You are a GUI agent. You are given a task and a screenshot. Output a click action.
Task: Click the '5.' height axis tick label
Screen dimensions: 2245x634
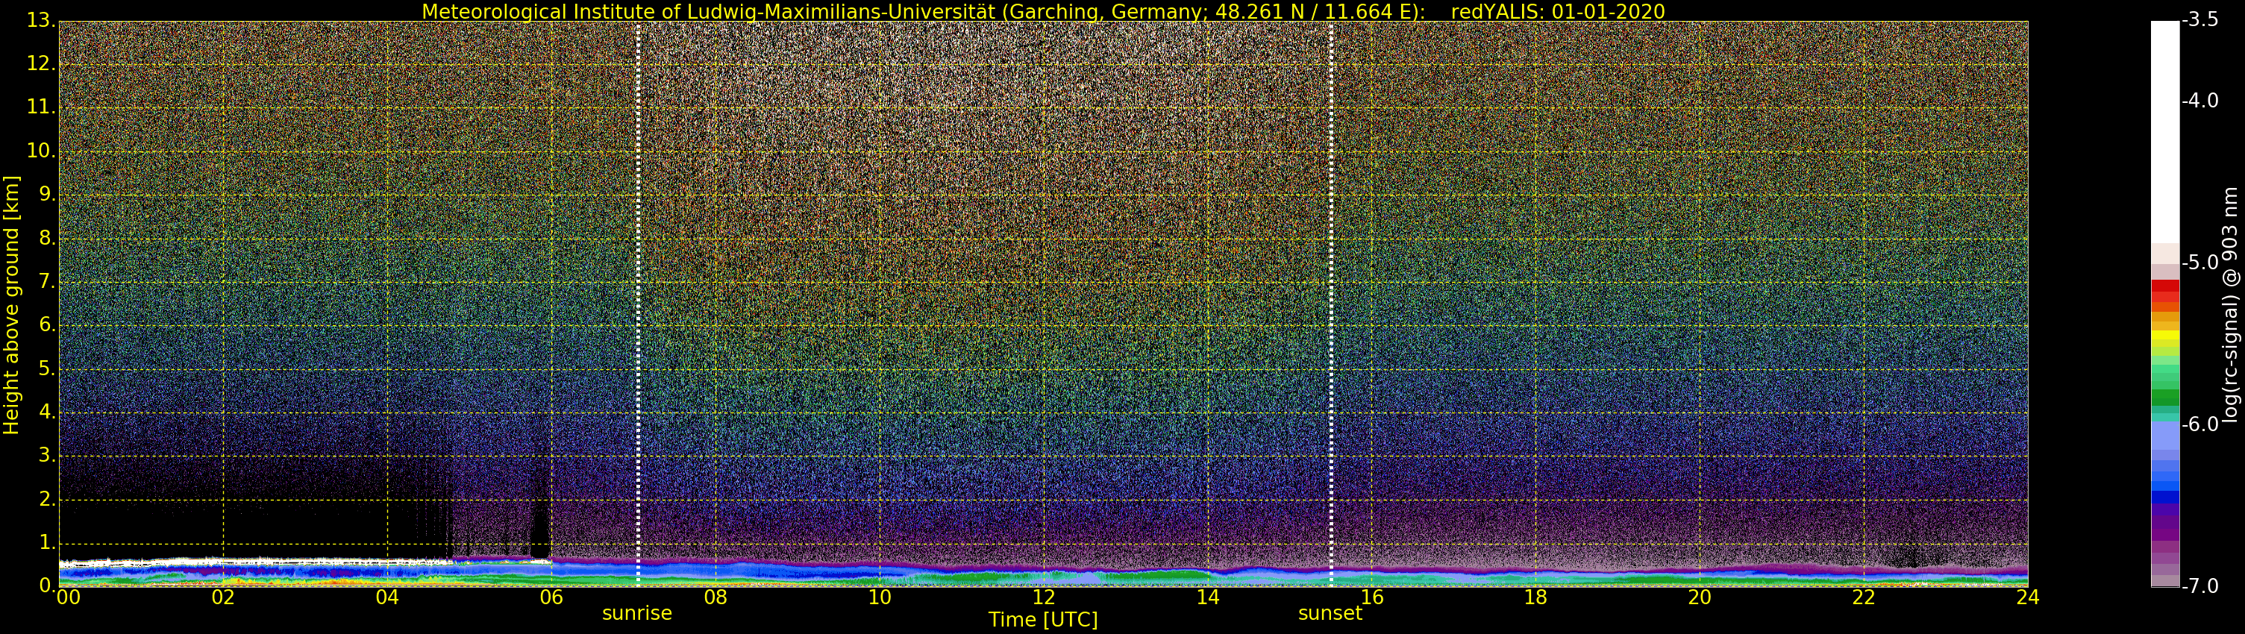point(47,368)
